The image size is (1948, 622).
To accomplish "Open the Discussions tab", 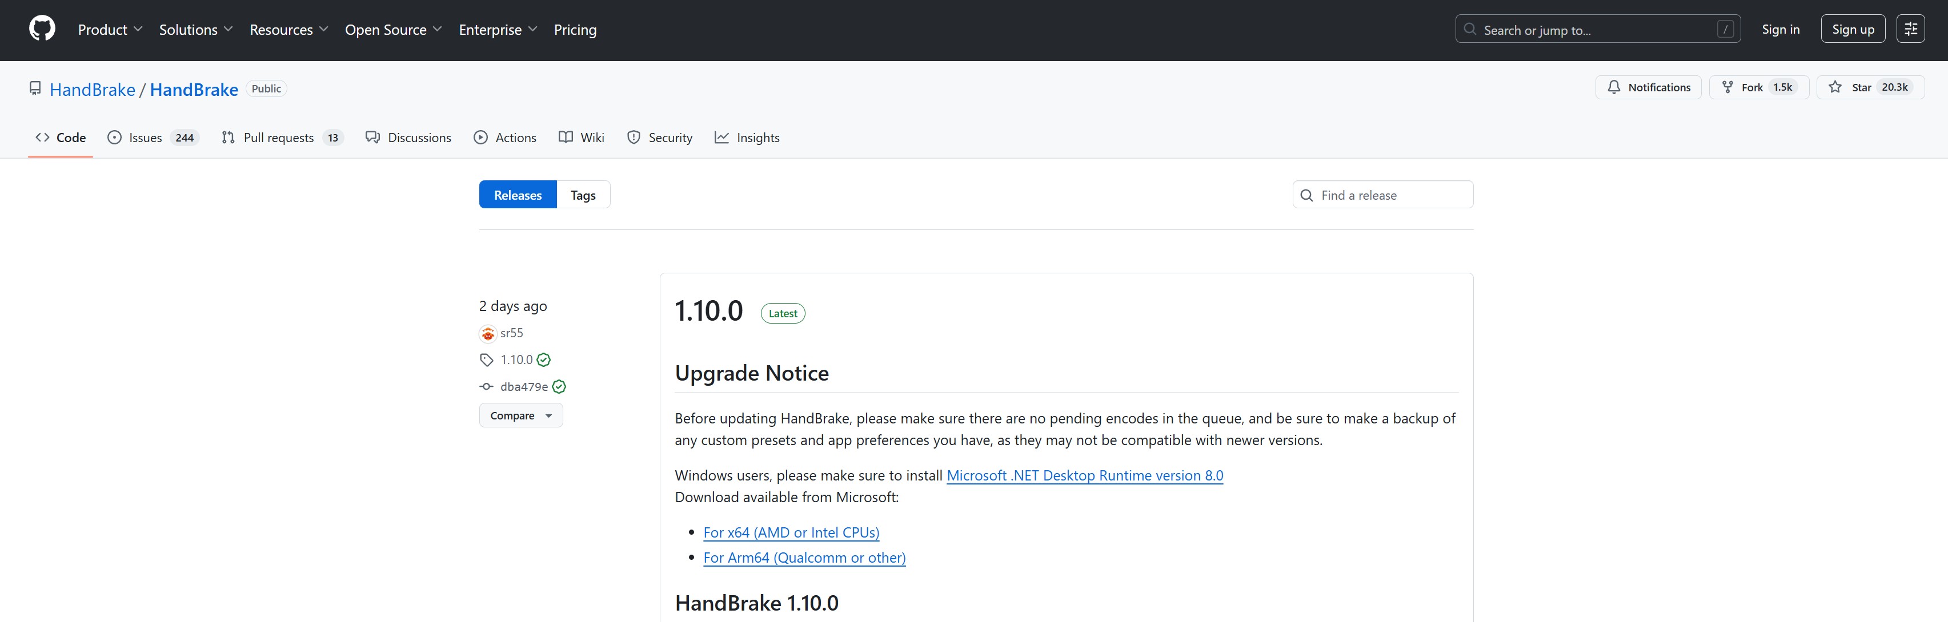I will point(408,138).
